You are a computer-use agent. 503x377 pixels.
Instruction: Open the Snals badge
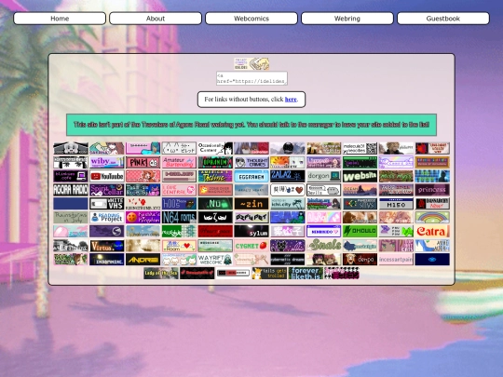(x=323, y=246)
